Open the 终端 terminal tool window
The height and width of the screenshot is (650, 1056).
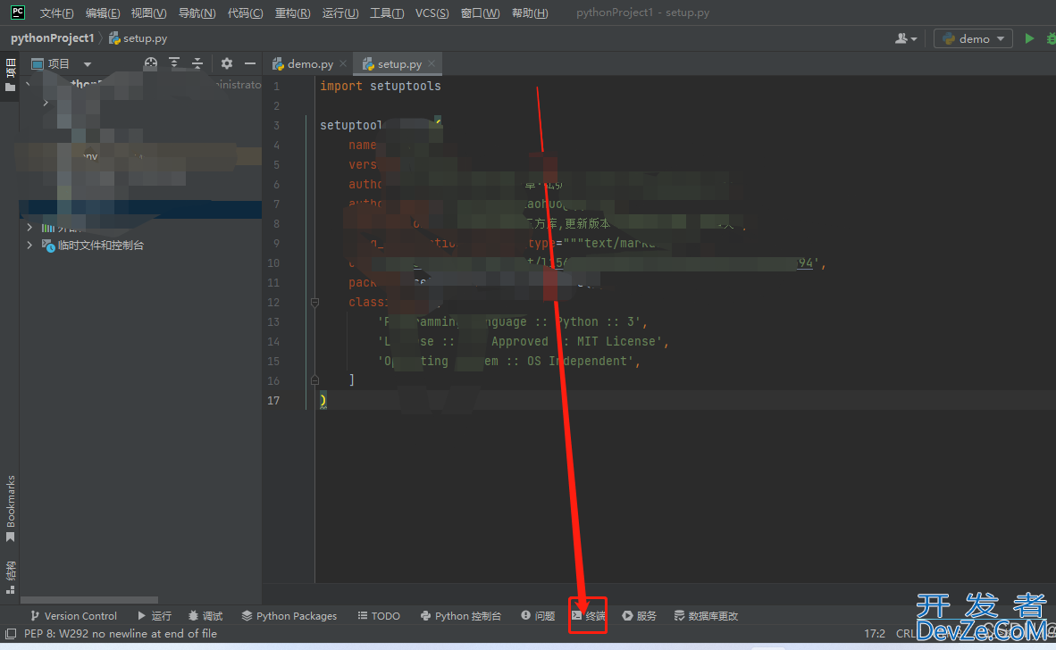point(589,616)
